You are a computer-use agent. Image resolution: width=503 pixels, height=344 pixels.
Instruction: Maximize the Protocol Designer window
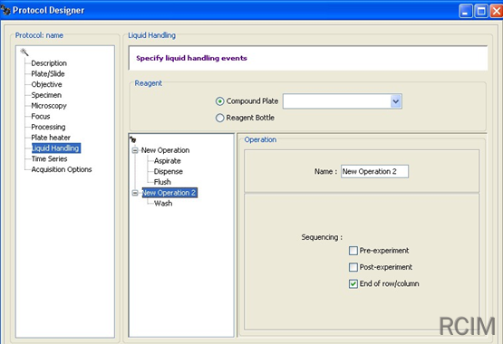click(x=481, y=11)
